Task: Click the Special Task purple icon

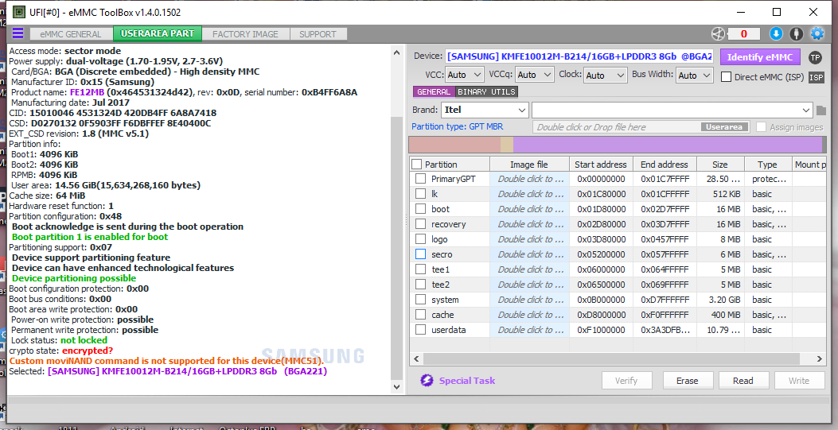Action: pos(427,380)
